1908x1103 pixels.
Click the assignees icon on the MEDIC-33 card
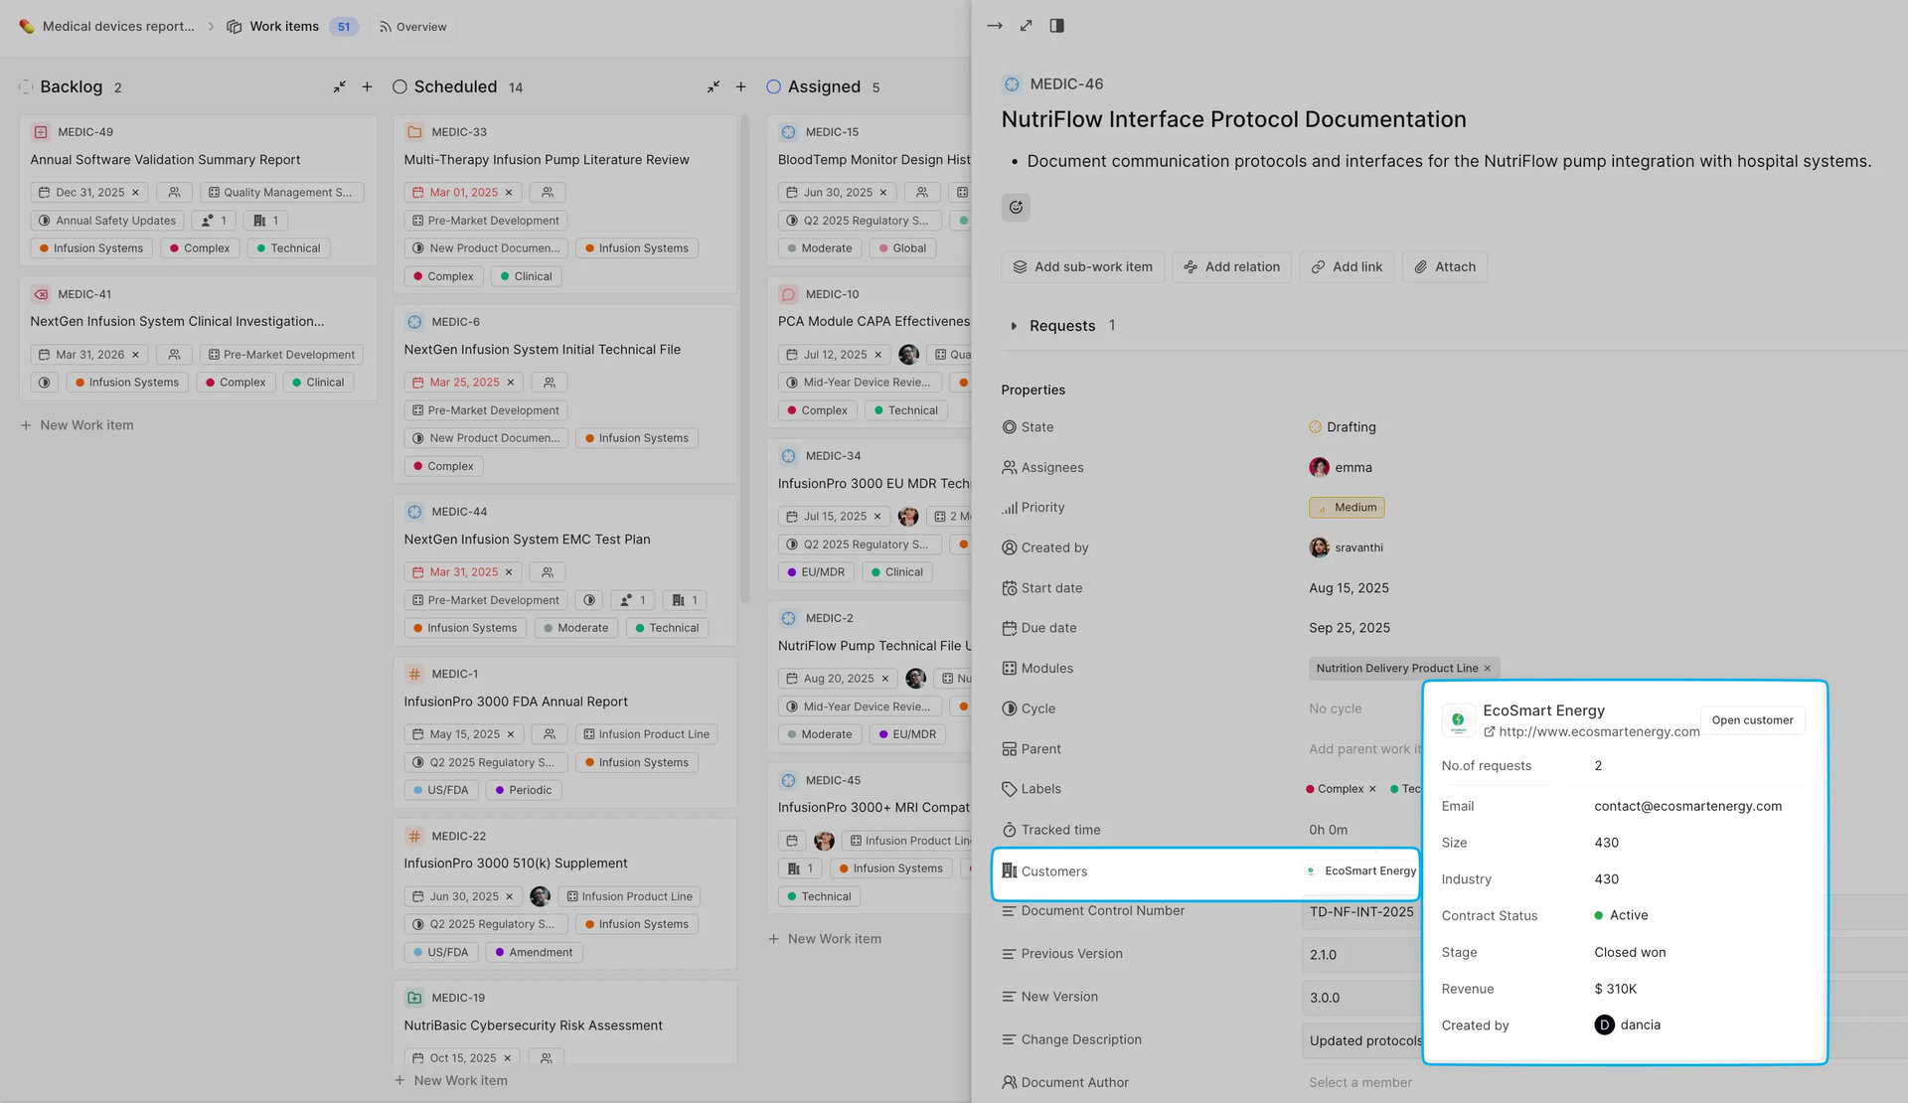[548, 193]
